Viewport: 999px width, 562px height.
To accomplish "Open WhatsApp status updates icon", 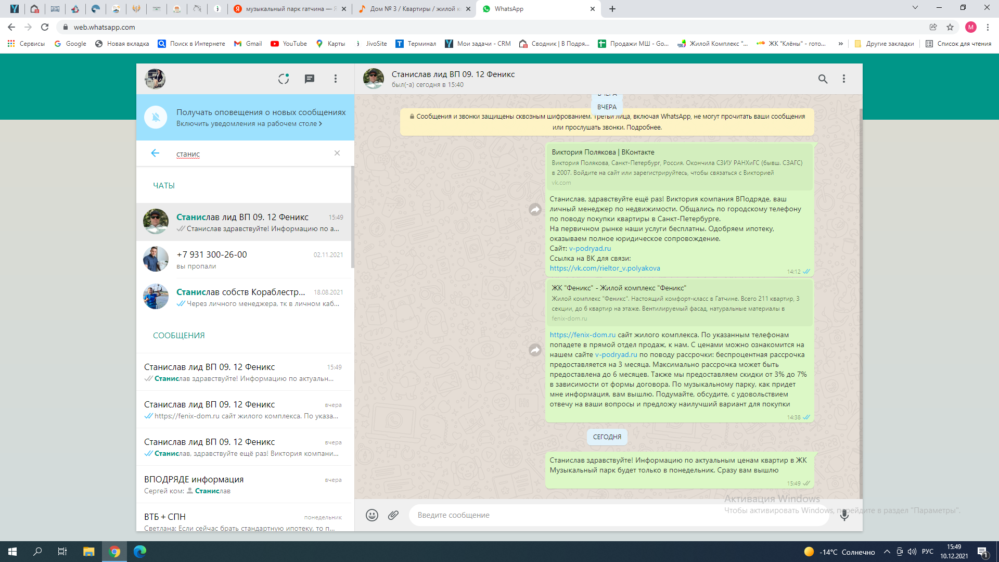I will 284,79.
